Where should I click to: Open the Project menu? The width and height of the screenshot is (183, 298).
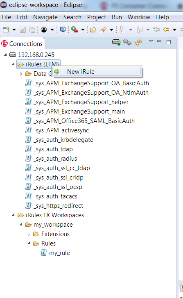click(x=97, y=17)
